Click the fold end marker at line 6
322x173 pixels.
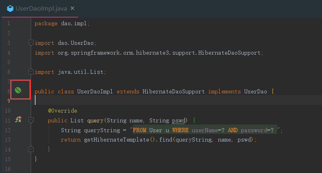click(x=31, y=71)
